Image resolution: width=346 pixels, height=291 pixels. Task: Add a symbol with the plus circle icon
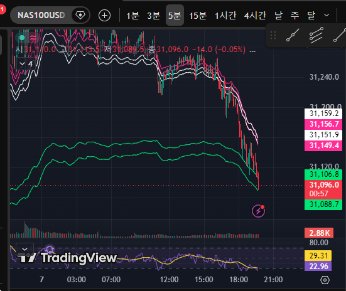(x=104, y=16)
